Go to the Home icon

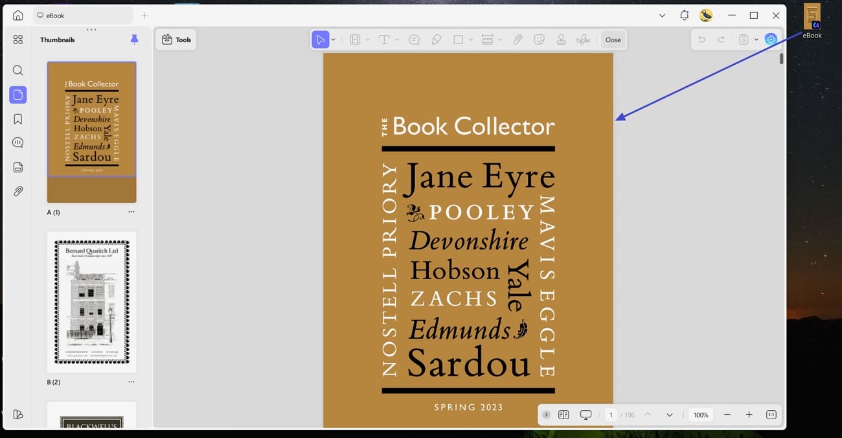[x=18, y=16]
